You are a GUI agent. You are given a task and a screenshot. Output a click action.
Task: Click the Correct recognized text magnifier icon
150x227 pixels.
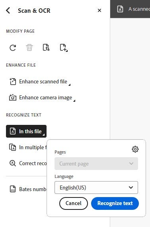[x=13, y=163]
